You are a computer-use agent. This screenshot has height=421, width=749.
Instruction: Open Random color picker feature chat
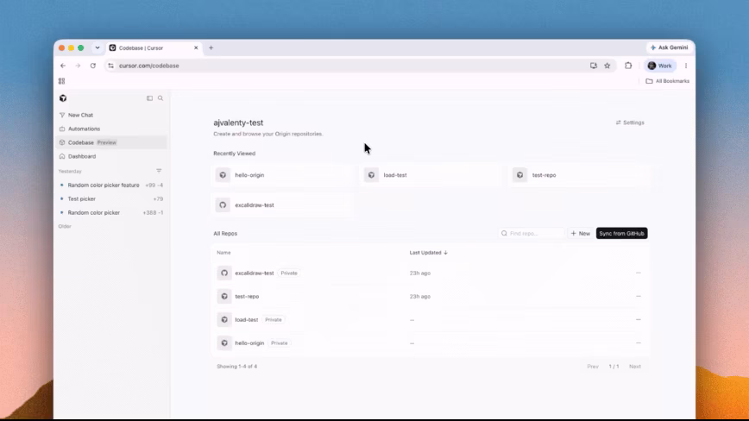(111, 185)
